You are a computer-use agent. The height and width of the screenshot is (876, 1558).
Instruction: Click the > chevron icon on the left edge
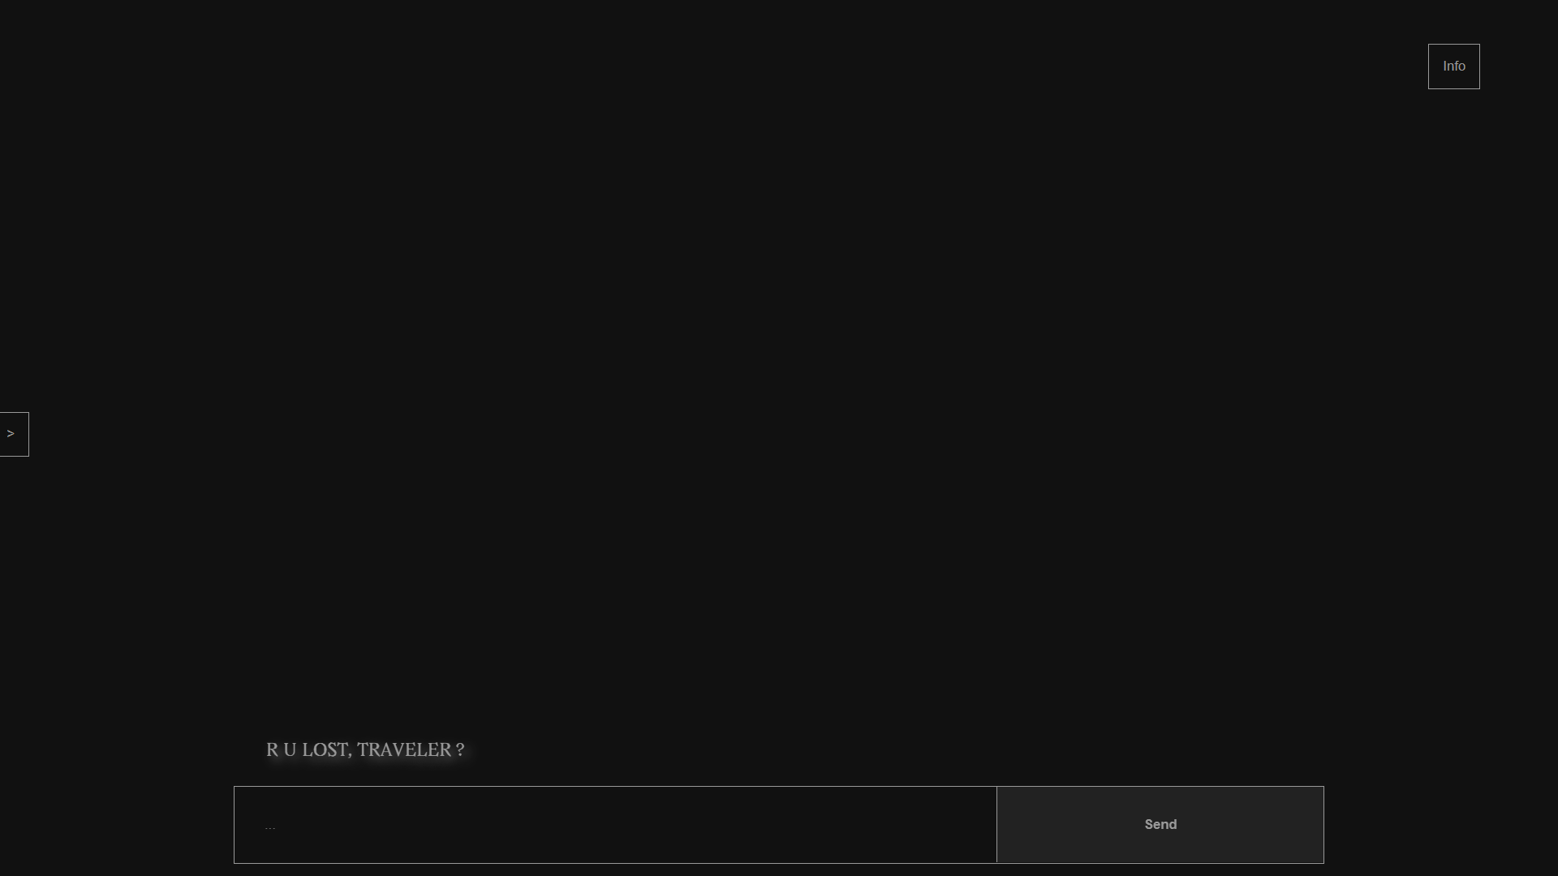coord(11,434)
